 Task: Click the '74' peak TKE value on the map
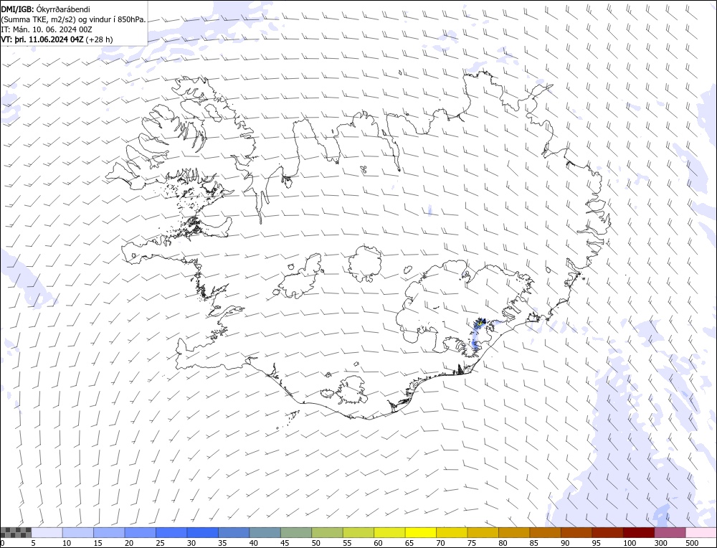coord(481,322)
